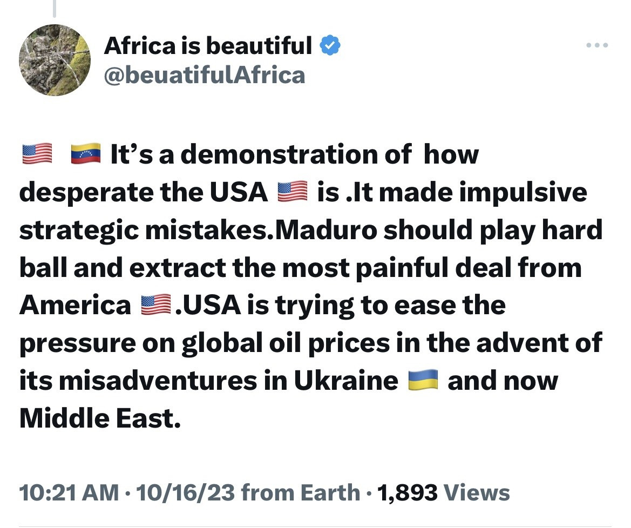Click the word "Ukraine" in the tweet
The width and height of the screenshot is (631, 528).
[x=346, y=381]
